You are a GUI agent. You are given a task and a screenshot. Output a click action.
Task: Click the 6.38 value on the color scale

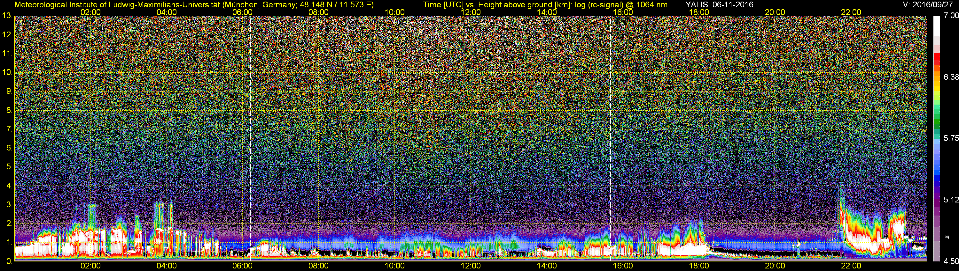point(951,77)
